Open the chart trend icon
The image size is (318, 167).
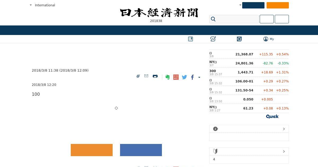213,39
